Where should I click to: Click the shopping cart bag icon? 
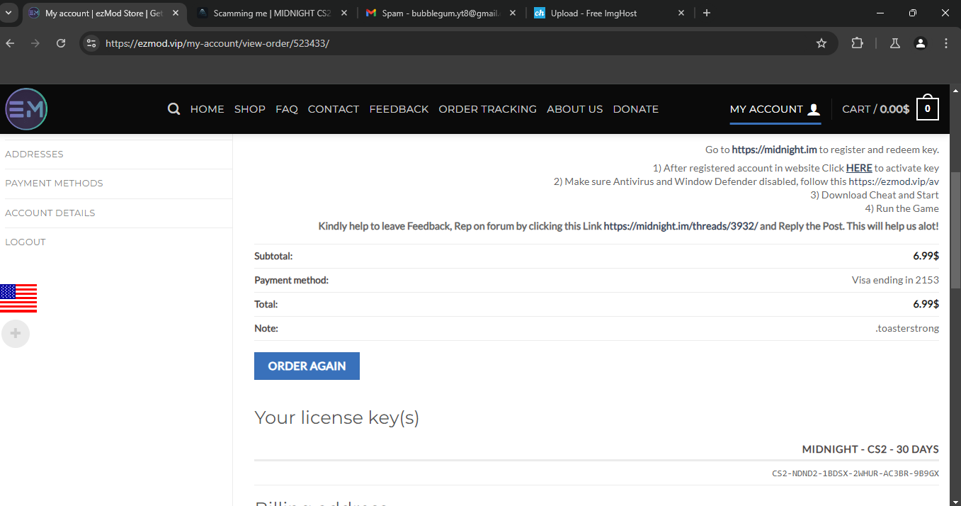pos(928,108)
